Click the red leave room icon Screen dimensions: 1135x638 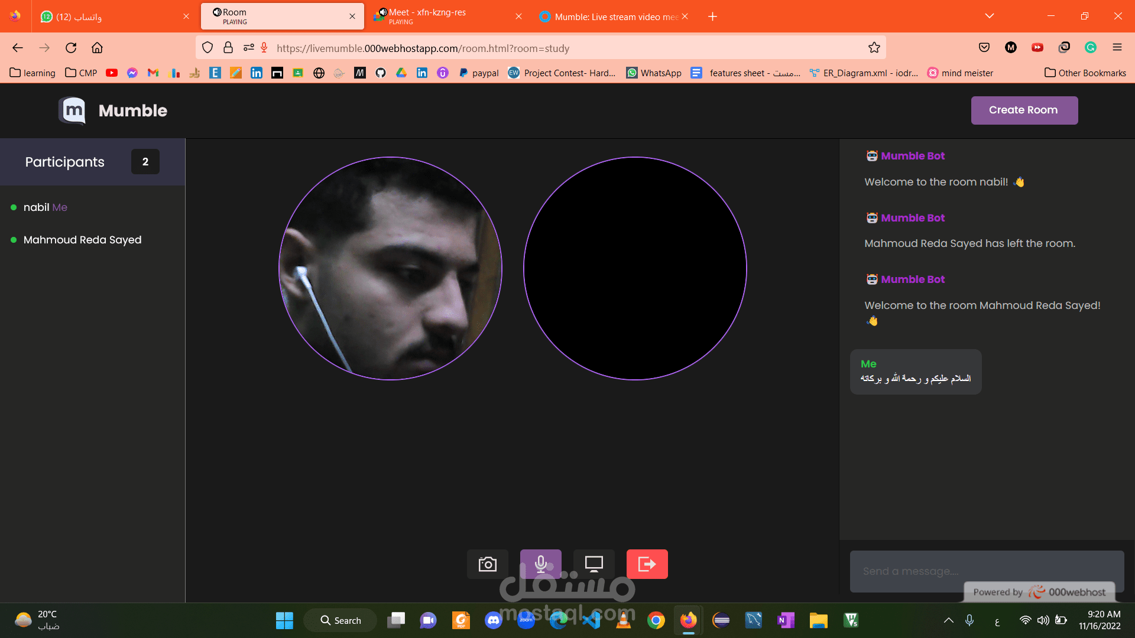[647, 564]
